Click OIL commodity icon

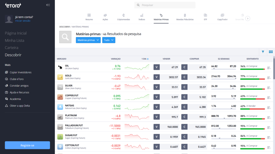click(x=60, y=67)
